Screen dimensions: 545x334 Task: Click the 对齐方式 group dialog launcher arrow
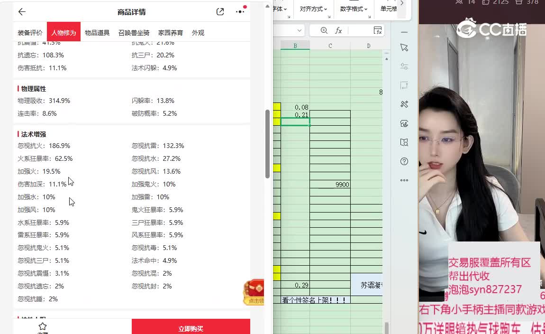(329, 17)
